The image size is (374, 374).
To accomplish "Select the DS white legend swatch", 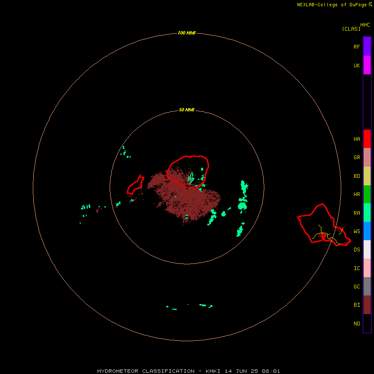I will 367,249.
